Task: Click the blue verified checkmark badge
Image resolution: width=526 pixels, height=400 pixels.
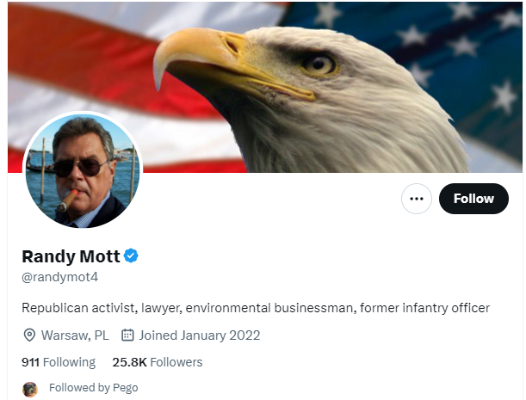Action: coord(132,255)
